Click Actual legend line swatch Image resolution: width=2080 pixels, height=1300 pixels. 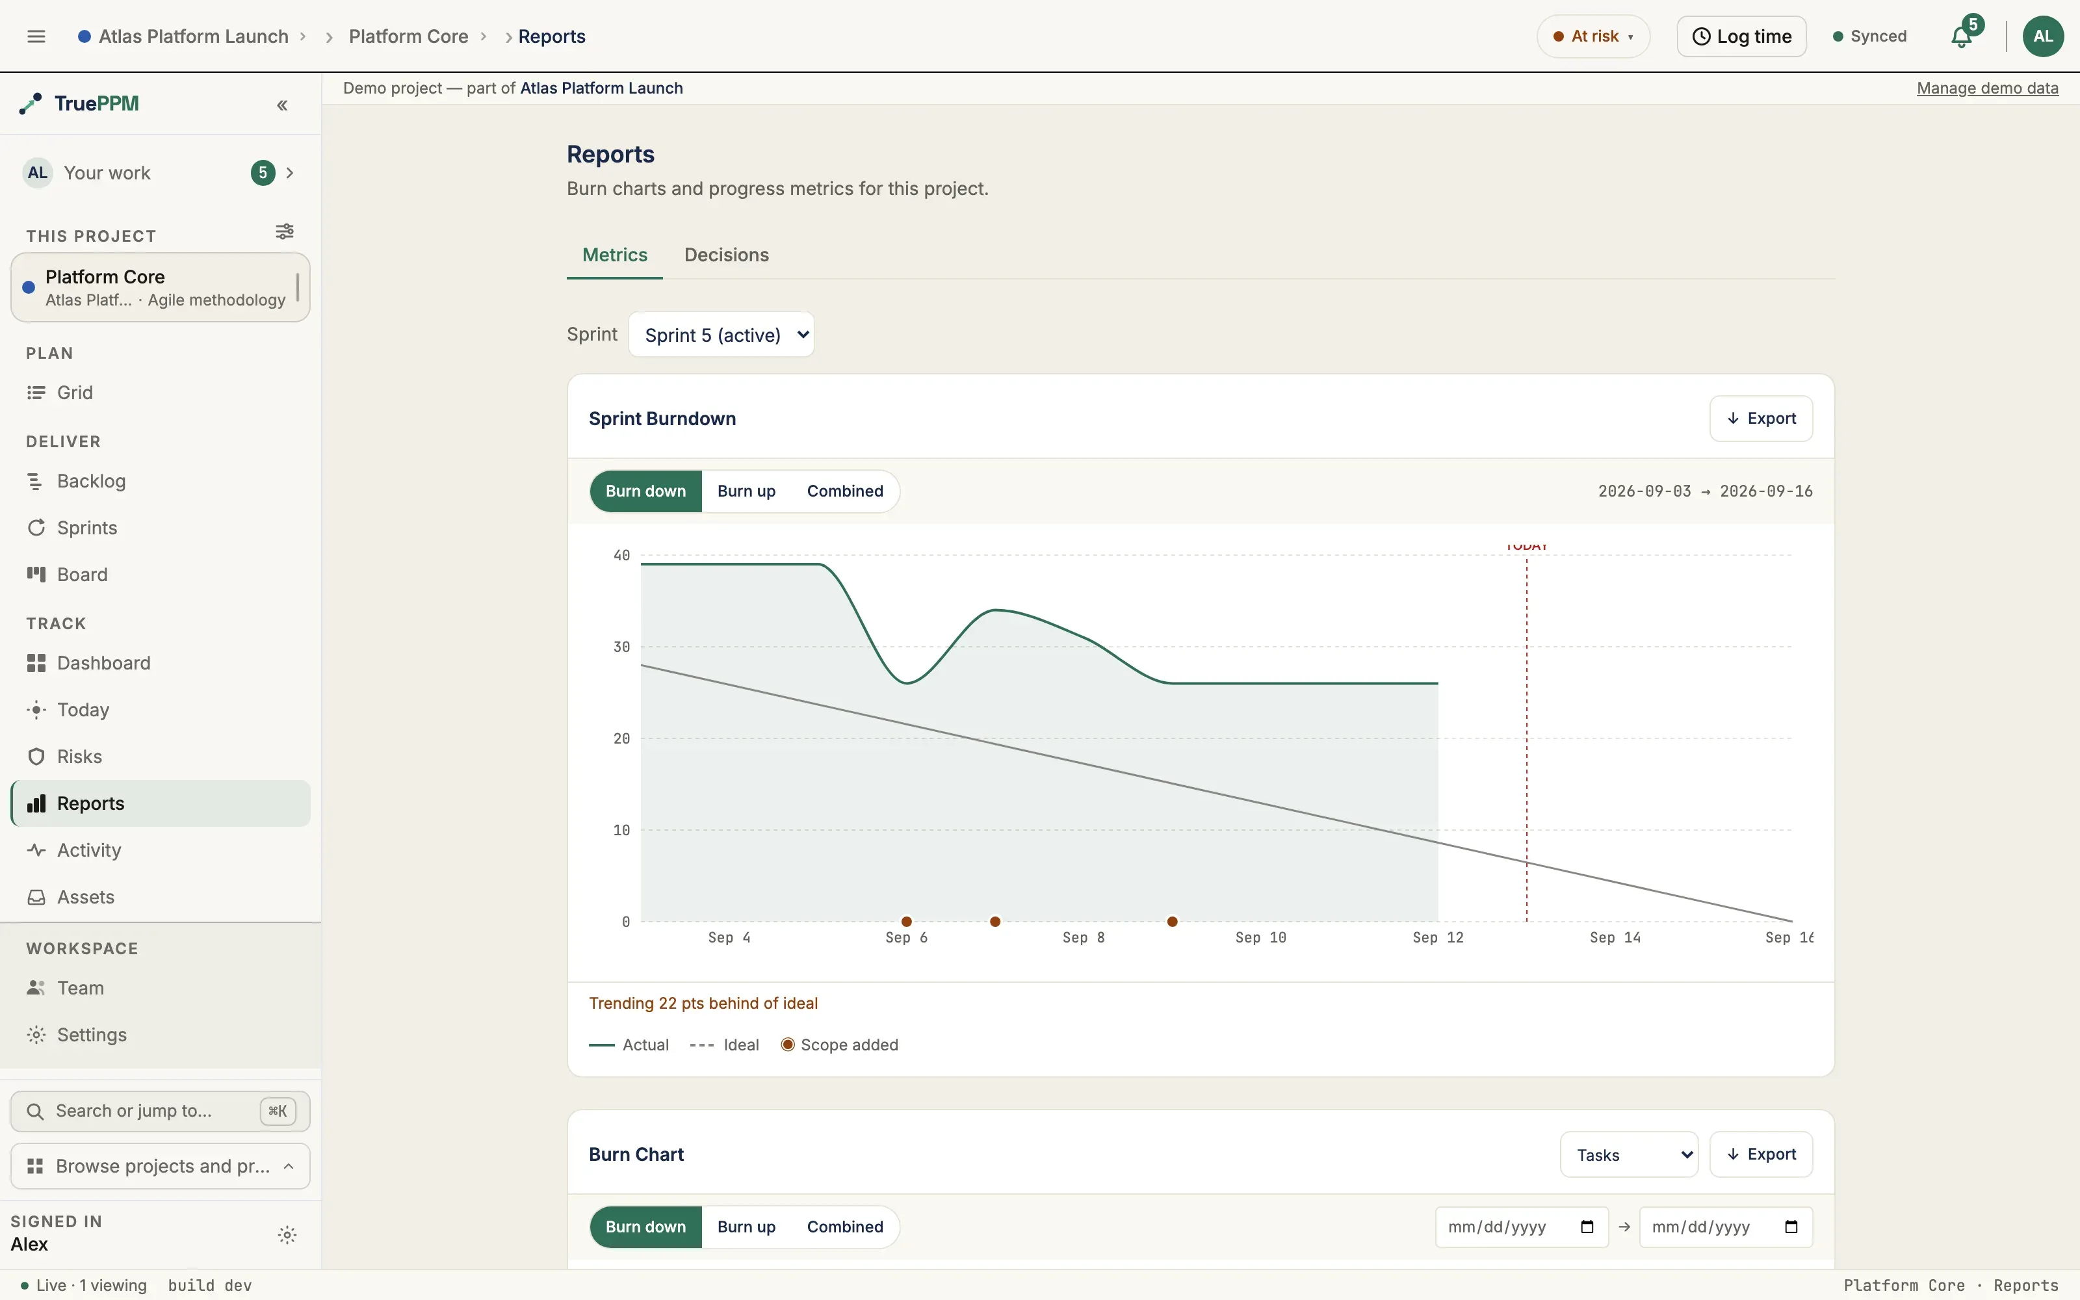602,1045
